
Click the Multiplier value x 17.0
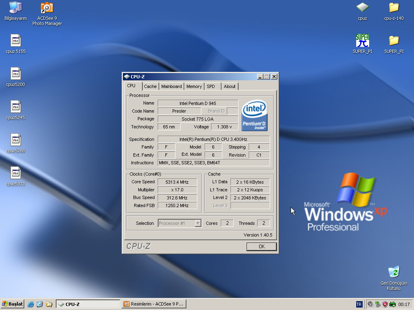point(177,190)
